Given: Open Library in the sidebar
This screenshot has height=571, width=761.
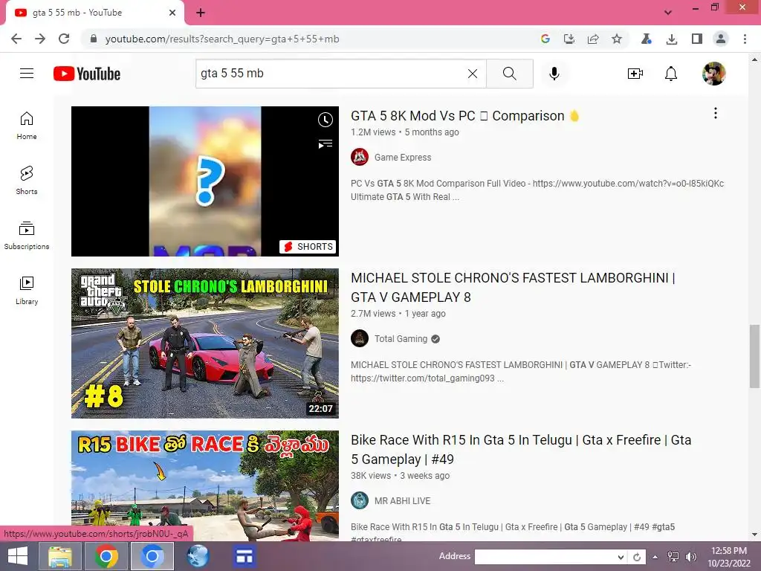Looking at the screenshot, I should tap(27, 291).
